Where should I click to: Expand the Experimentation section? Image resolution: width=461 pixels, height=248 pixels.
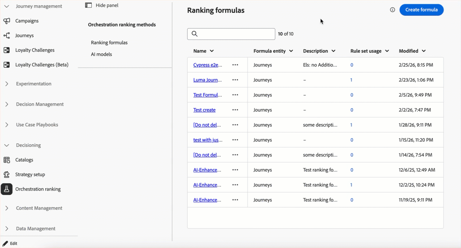pos(7,84)
